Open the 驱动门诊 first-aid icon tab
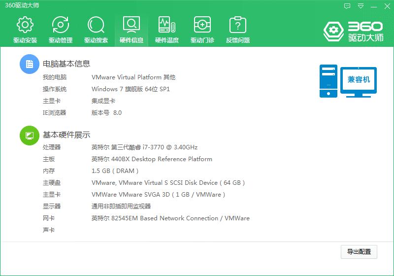Image resolution: width=394 pixels, height=276 pixels. [x=202, y=30]
